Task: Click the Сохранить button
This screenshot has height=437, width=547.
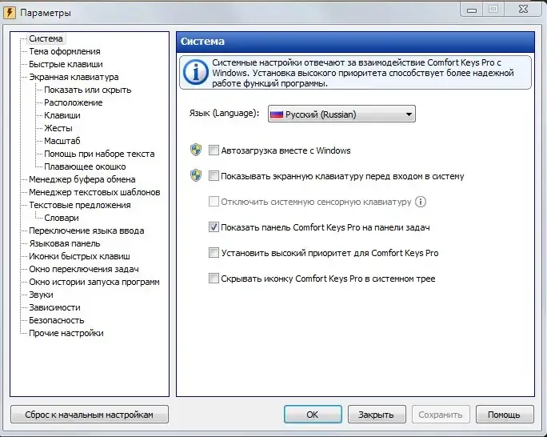Action: [x=441, y=415]
